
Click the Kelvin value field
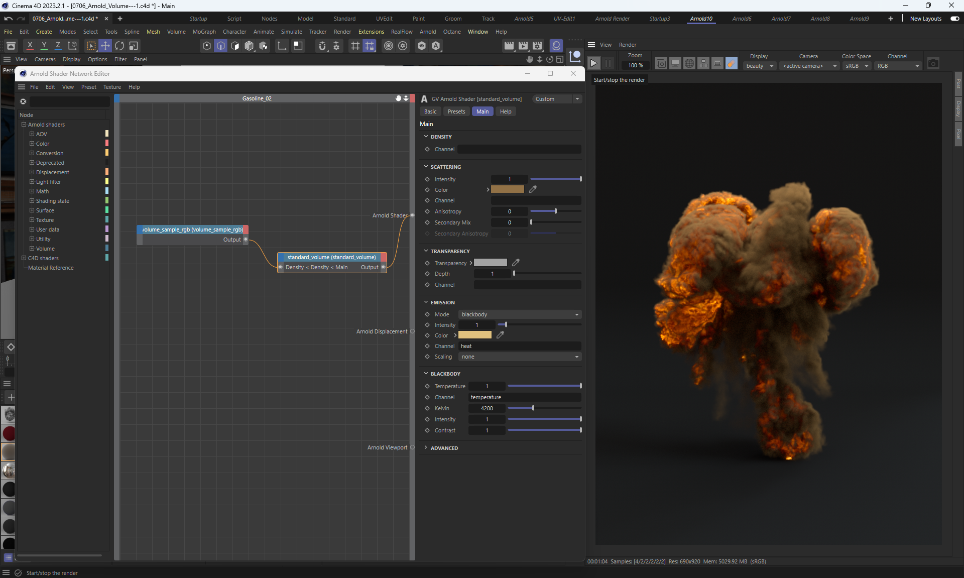click(x=487, y=408)
